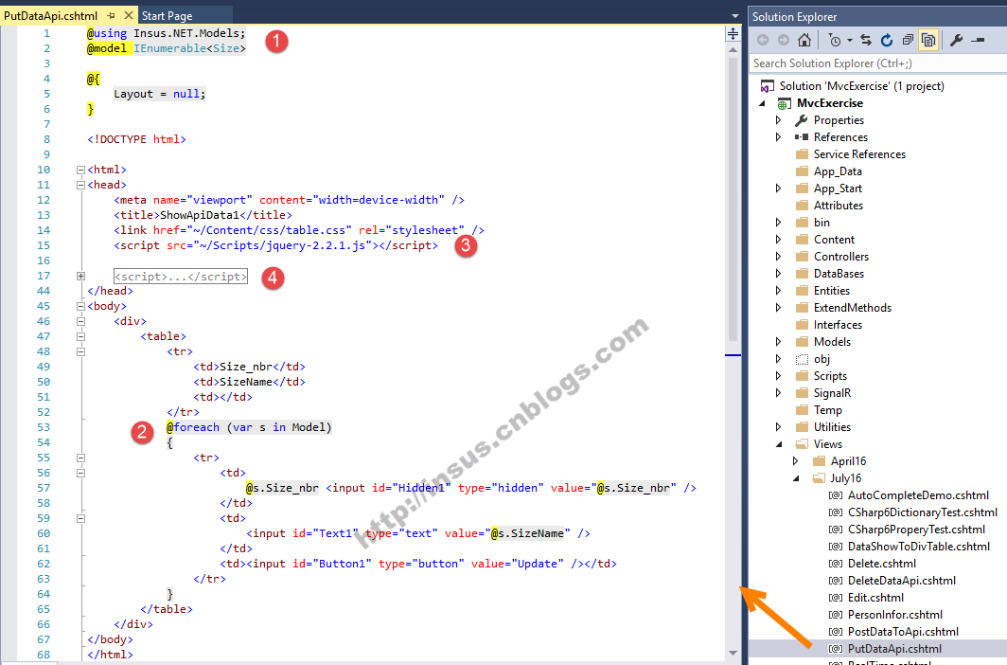Viewport: 1007px width, 665px height.
Task: Collapse the tr outline at line 55
Action: pos(81,458)
